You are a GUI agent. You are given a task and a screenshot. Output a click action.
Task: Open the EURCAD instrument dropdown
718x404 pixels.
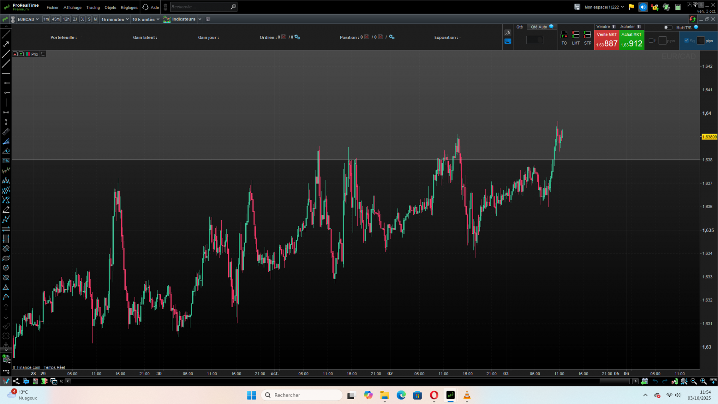pyautogui.click(x=27, y=19)
